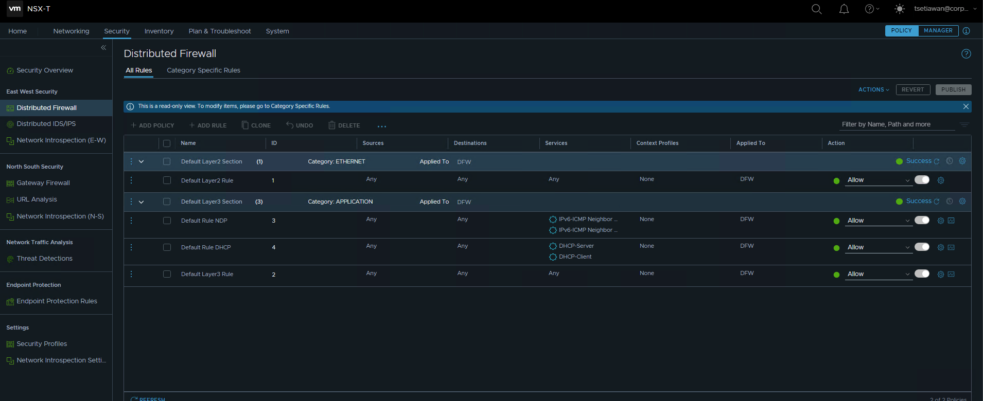983x401 pixels.
Task: Open settings gear for Default Layer2 Section
Action: pyautogui.click(x=962, y=161)
